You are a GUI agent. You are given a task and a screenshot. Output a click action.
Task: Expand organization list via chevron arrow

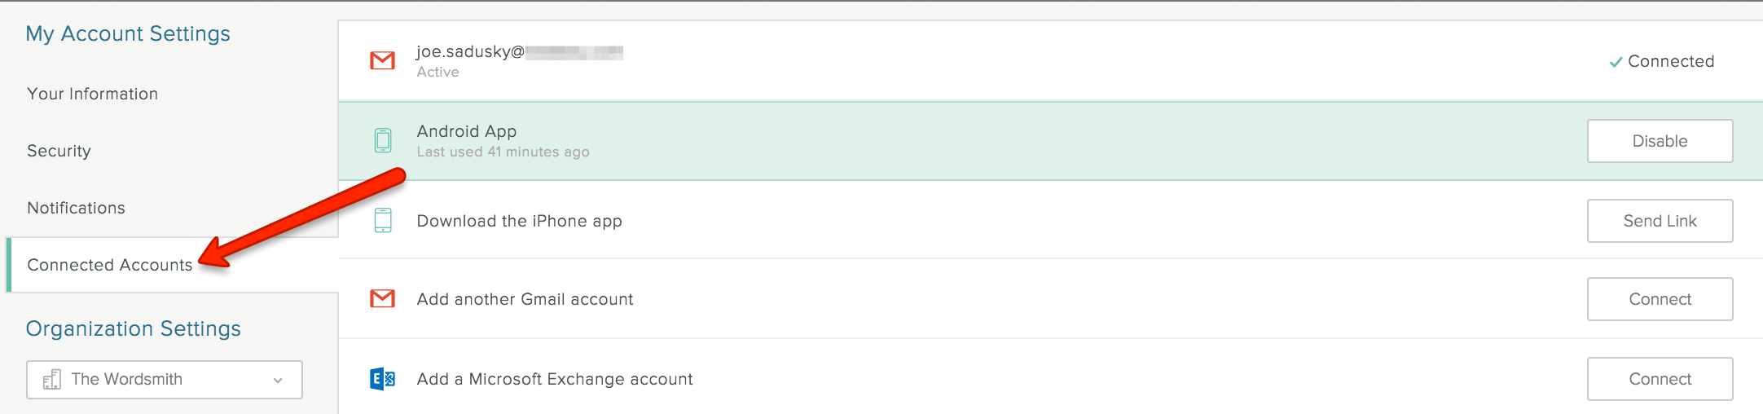[x=278, y=381]
